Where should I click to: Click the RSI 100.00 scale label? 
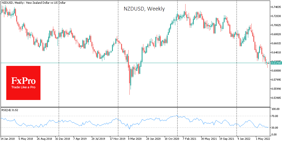click(276, 109)
